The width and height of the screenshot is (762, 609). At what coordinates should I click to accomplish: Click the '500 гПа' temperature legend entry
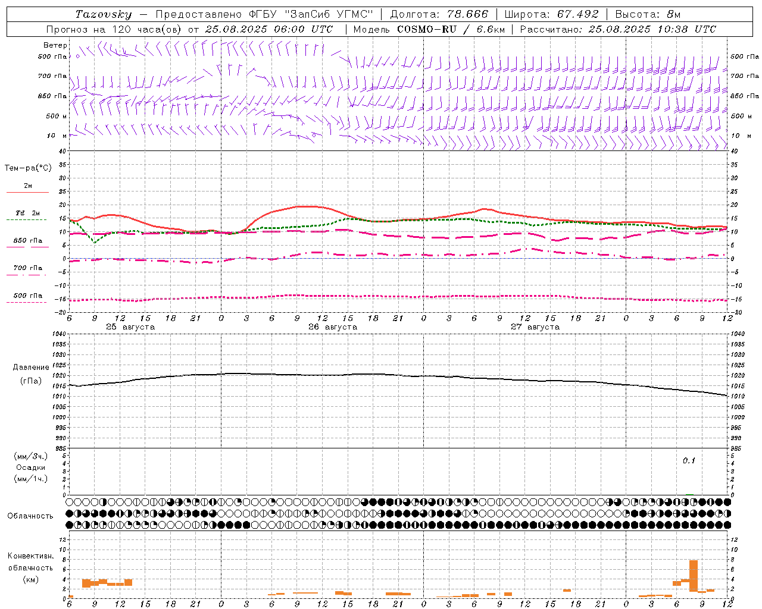point(28,296)
